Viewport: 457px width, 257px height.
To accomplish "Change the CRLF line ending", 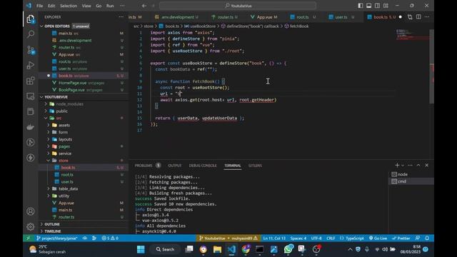I will [x=331, y=238].
